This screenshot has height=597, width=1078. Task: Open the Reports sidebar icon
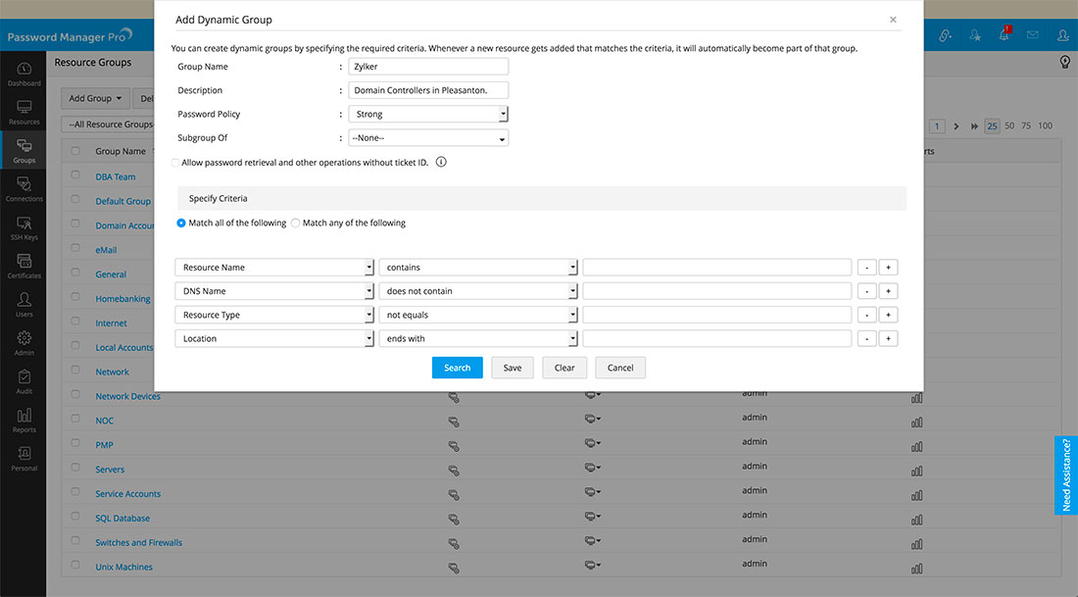click(24, 420)
